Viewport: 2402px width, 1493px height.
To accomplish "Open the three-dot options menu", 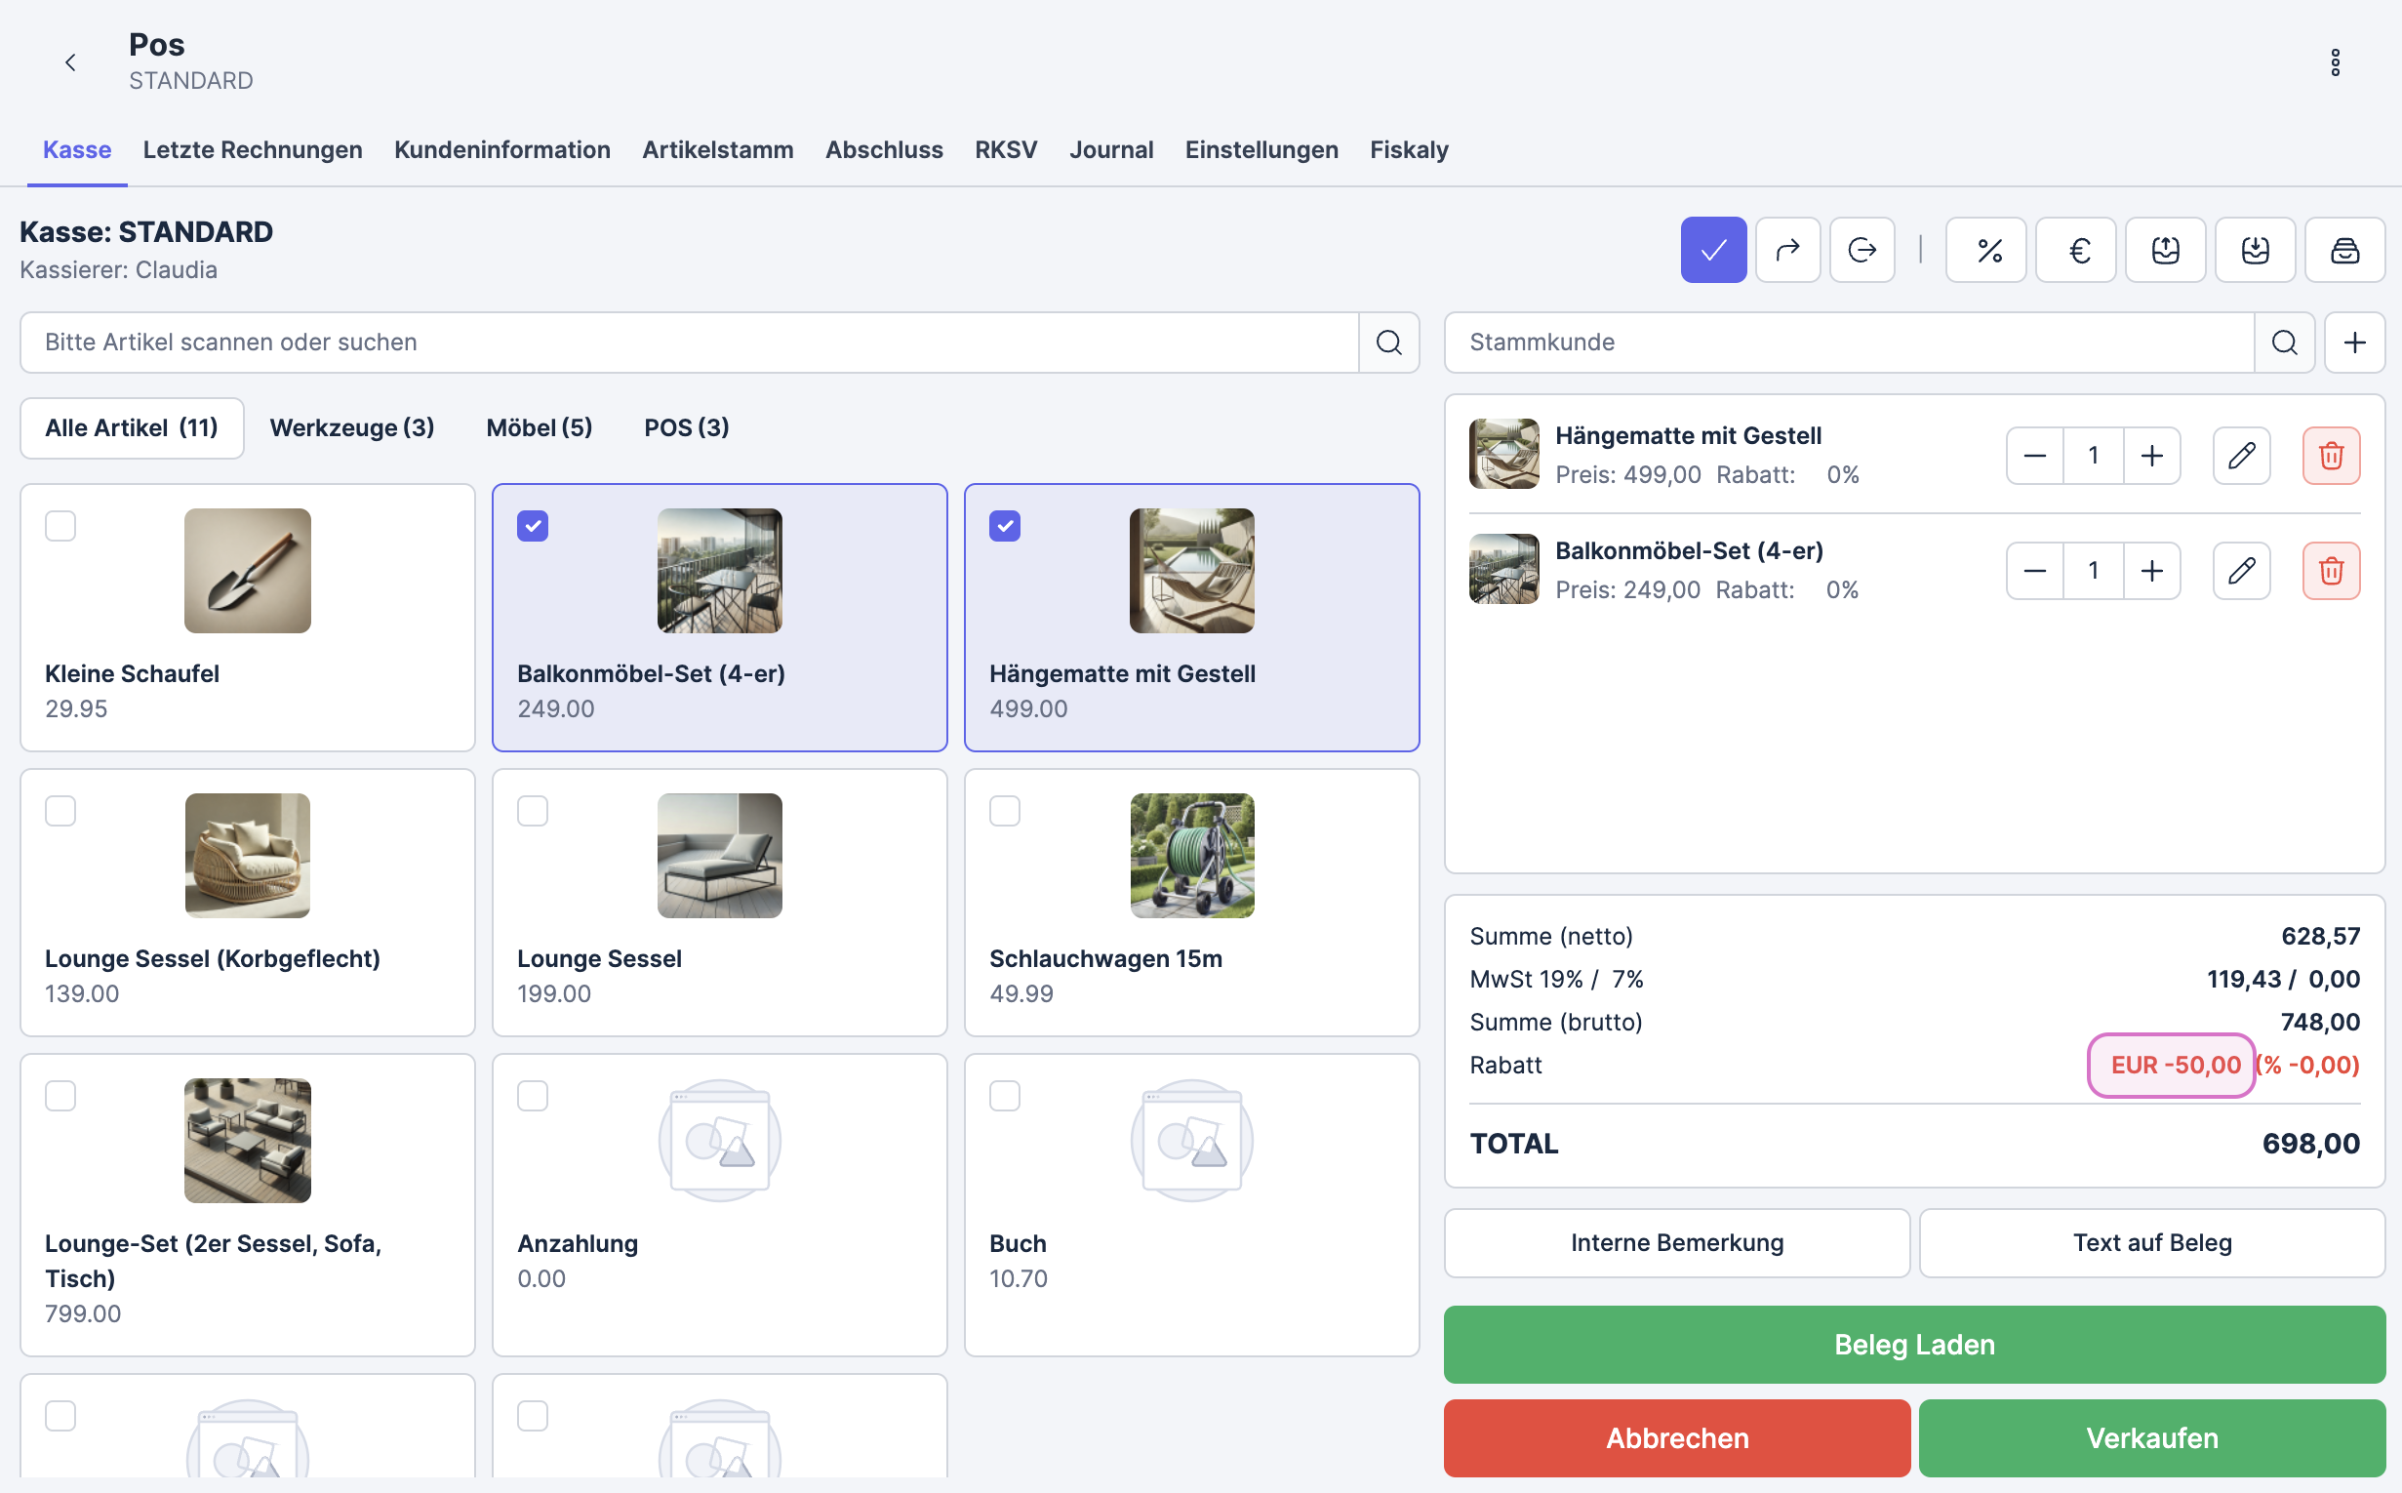I will point(2334,62).
